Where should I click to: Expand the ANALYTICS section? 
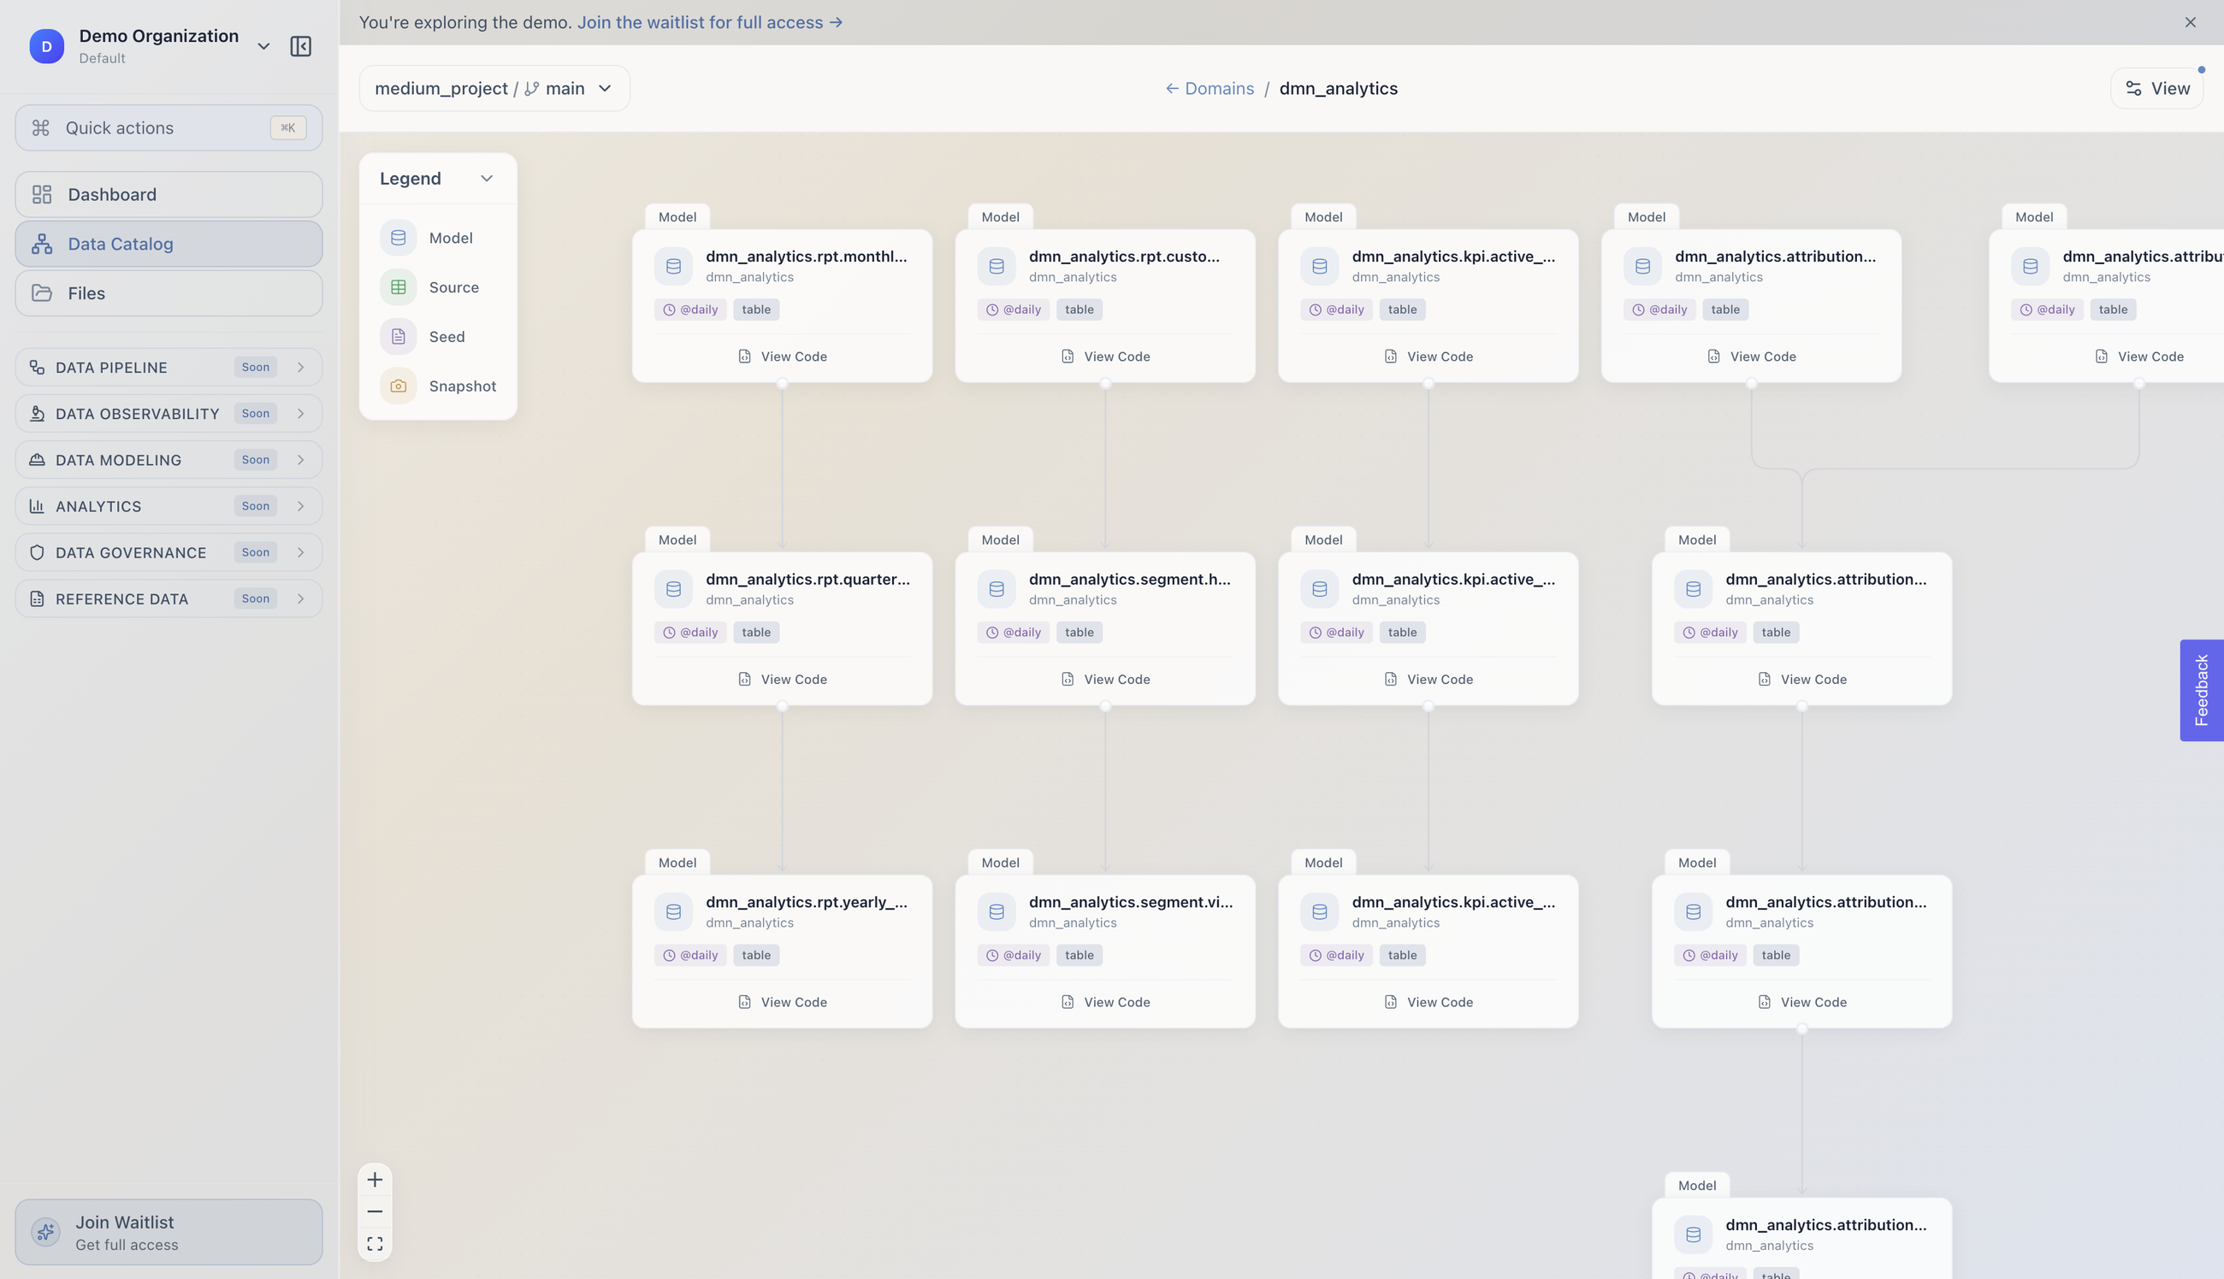(x=169, y=506)
